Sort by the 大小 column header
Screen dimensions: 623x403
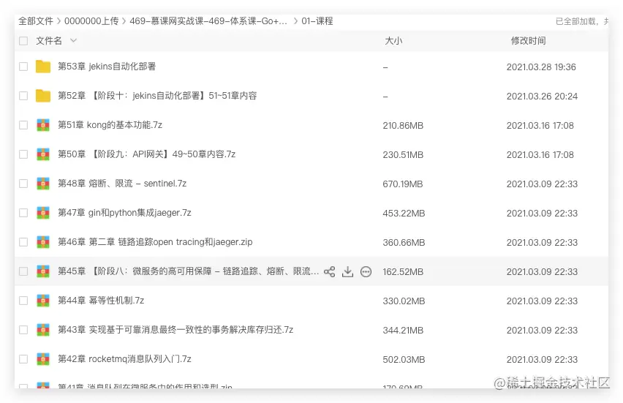(393, 40)
